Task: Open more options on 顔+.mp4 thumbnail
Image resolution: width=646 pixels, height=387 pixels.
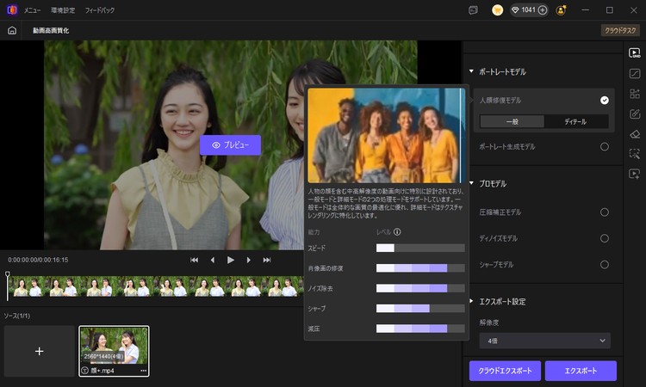Action: [x=144, y=370]
